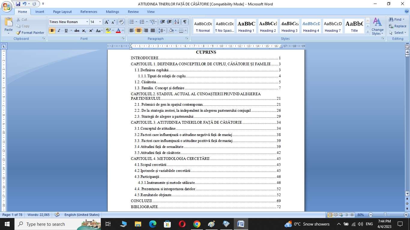Click the Show/Hide paragraph marks icon
Screen dimensions: 410x230
185,22
